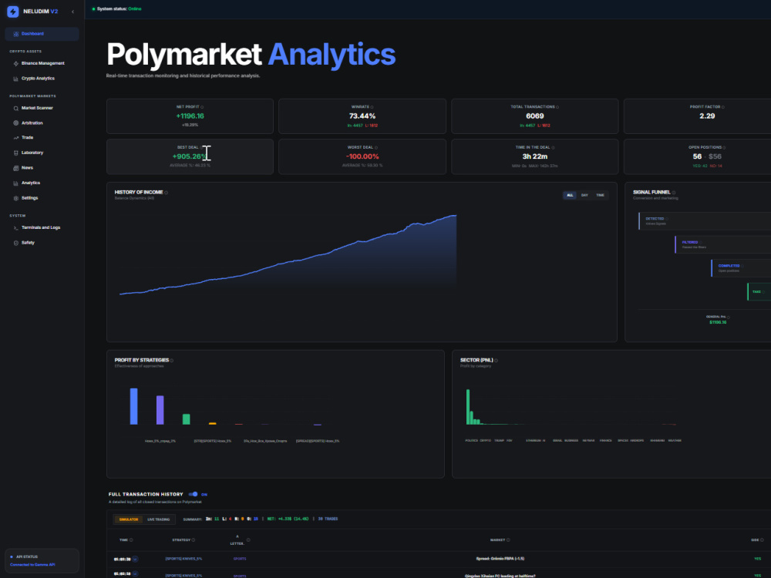Click the SPORTS tag in the first transaction row
This screenshot has height=578, width=771.
click(240, 559)
